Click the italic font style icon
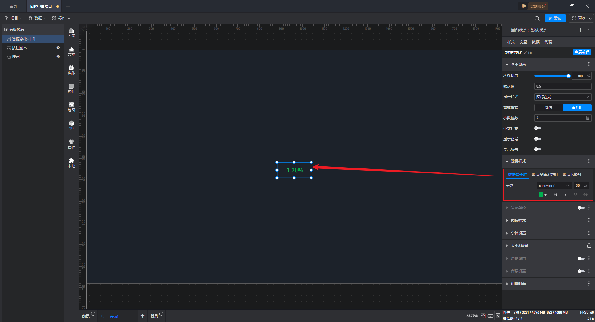Viewport: 595px width, 322px height. pos(565,194)
